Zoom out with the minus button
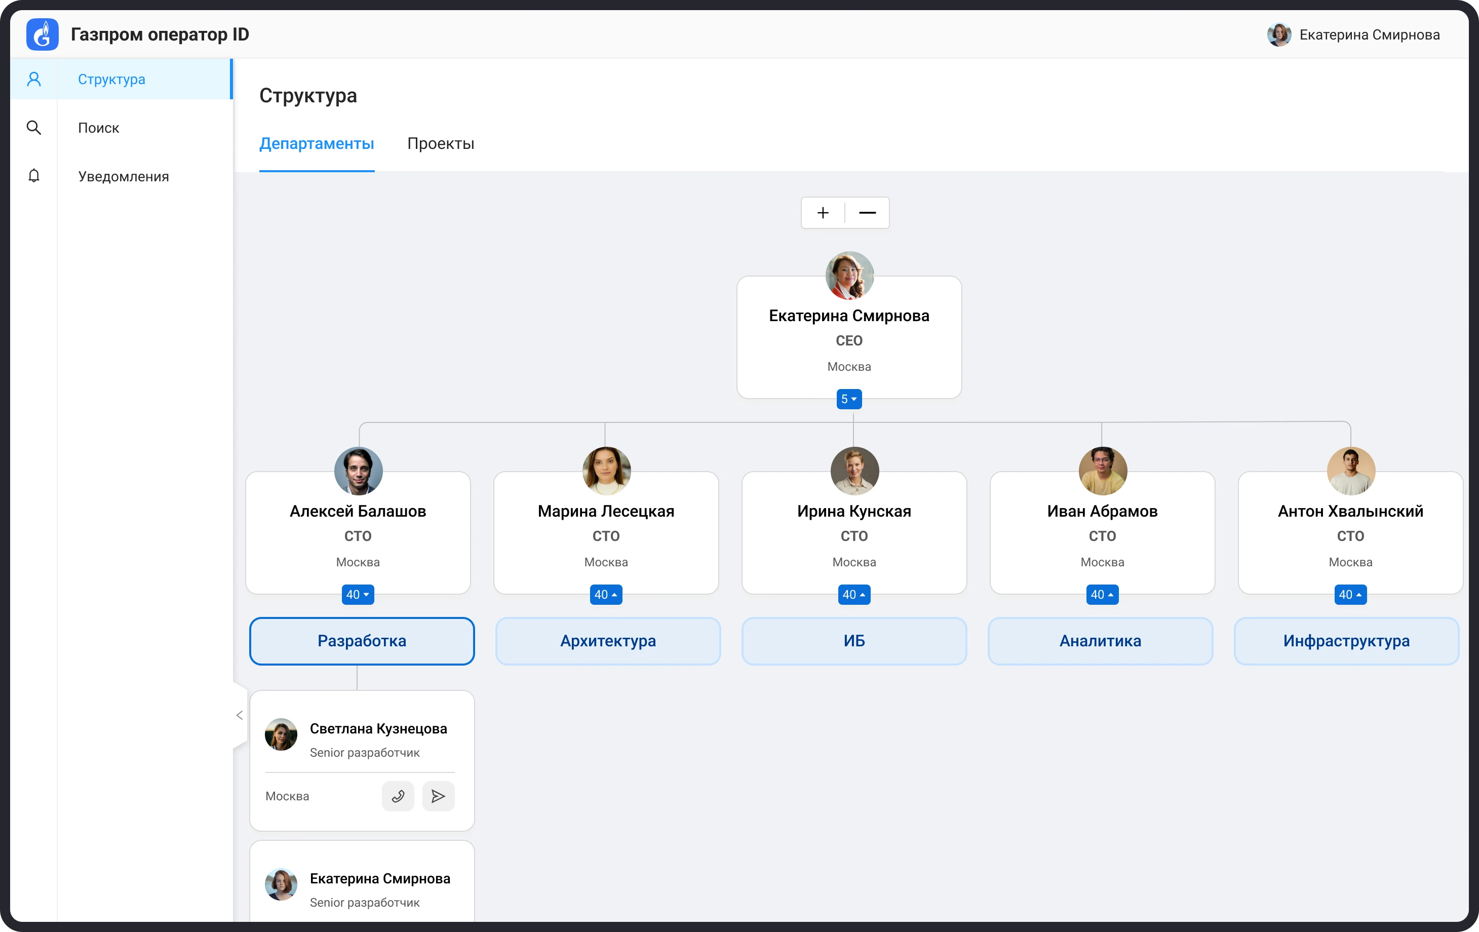 (x=867, y=213)
